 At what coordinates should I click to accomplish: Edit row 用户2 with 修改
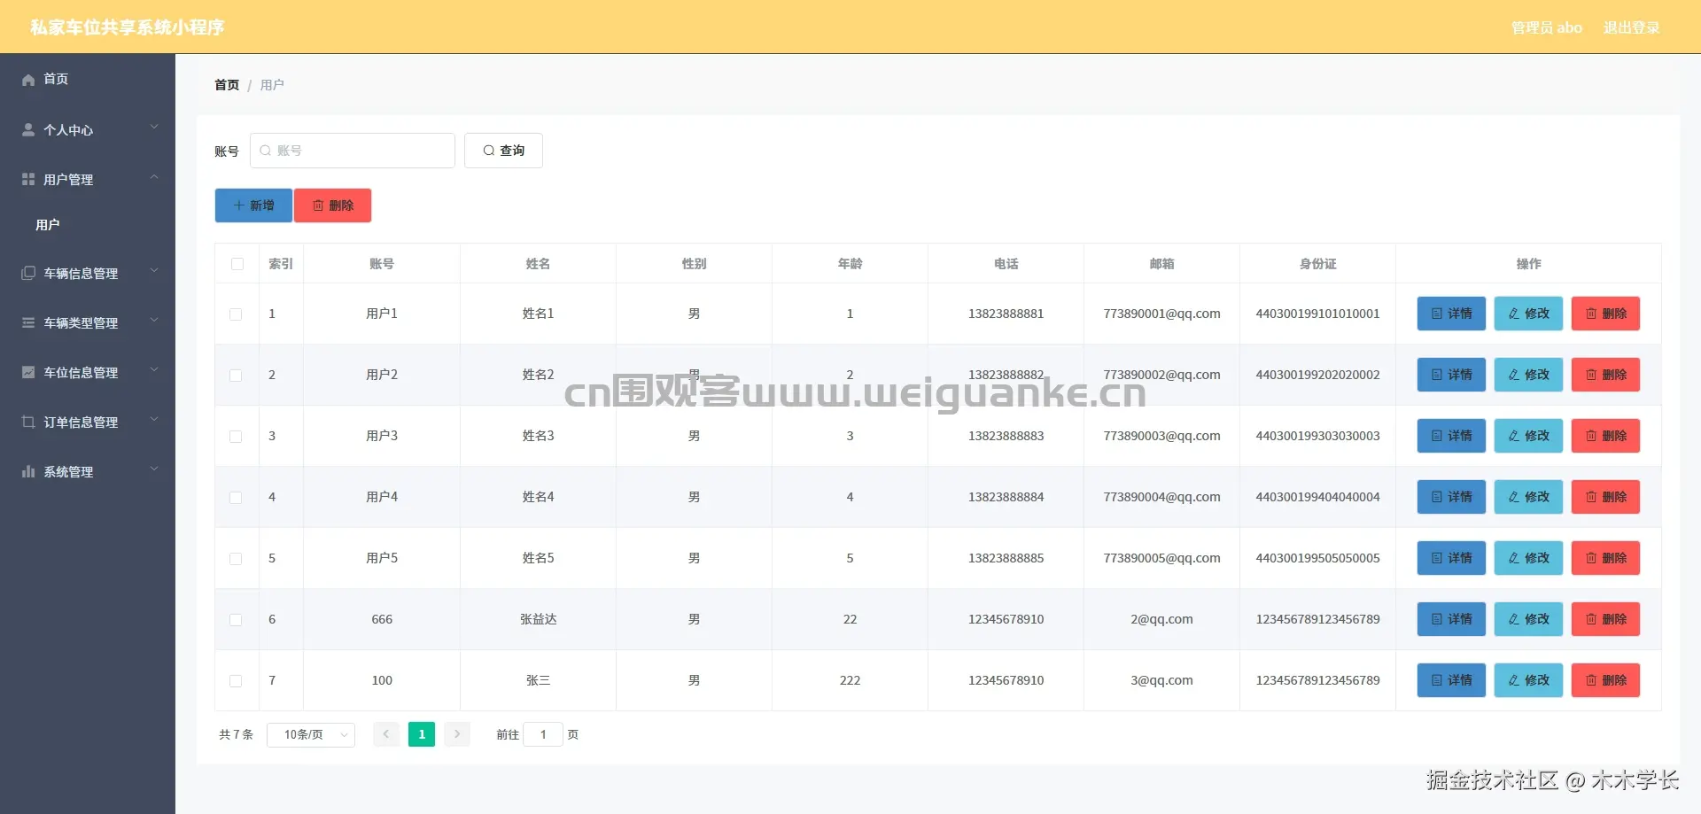[x=1528, y=375]
